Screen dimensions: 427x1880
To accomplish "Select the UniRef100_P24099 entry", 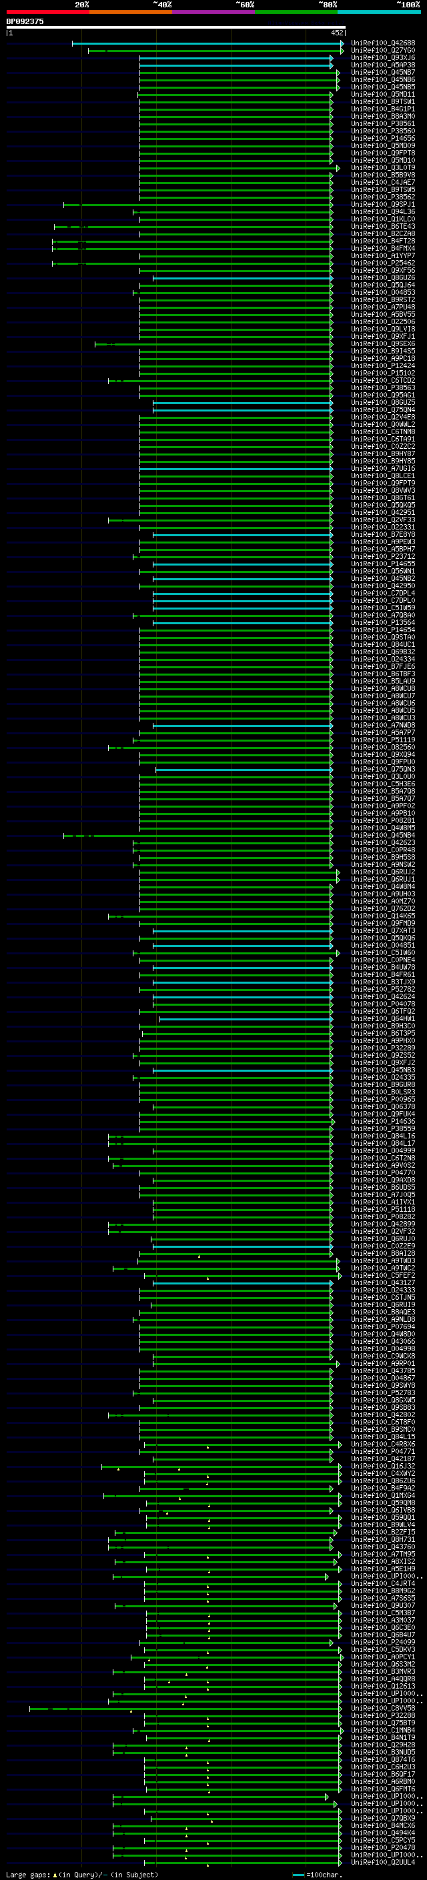I will pos(383,1642).
